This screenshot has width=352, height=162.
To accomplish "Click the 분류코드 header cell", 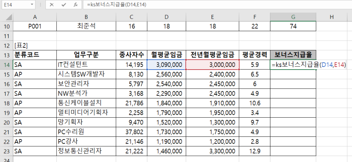I will 35,55.
